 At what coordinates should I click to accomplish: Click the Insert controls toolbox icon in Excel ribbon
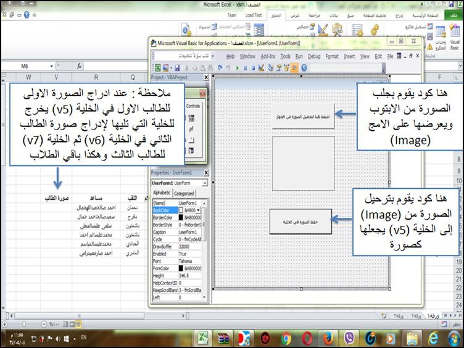338,30
